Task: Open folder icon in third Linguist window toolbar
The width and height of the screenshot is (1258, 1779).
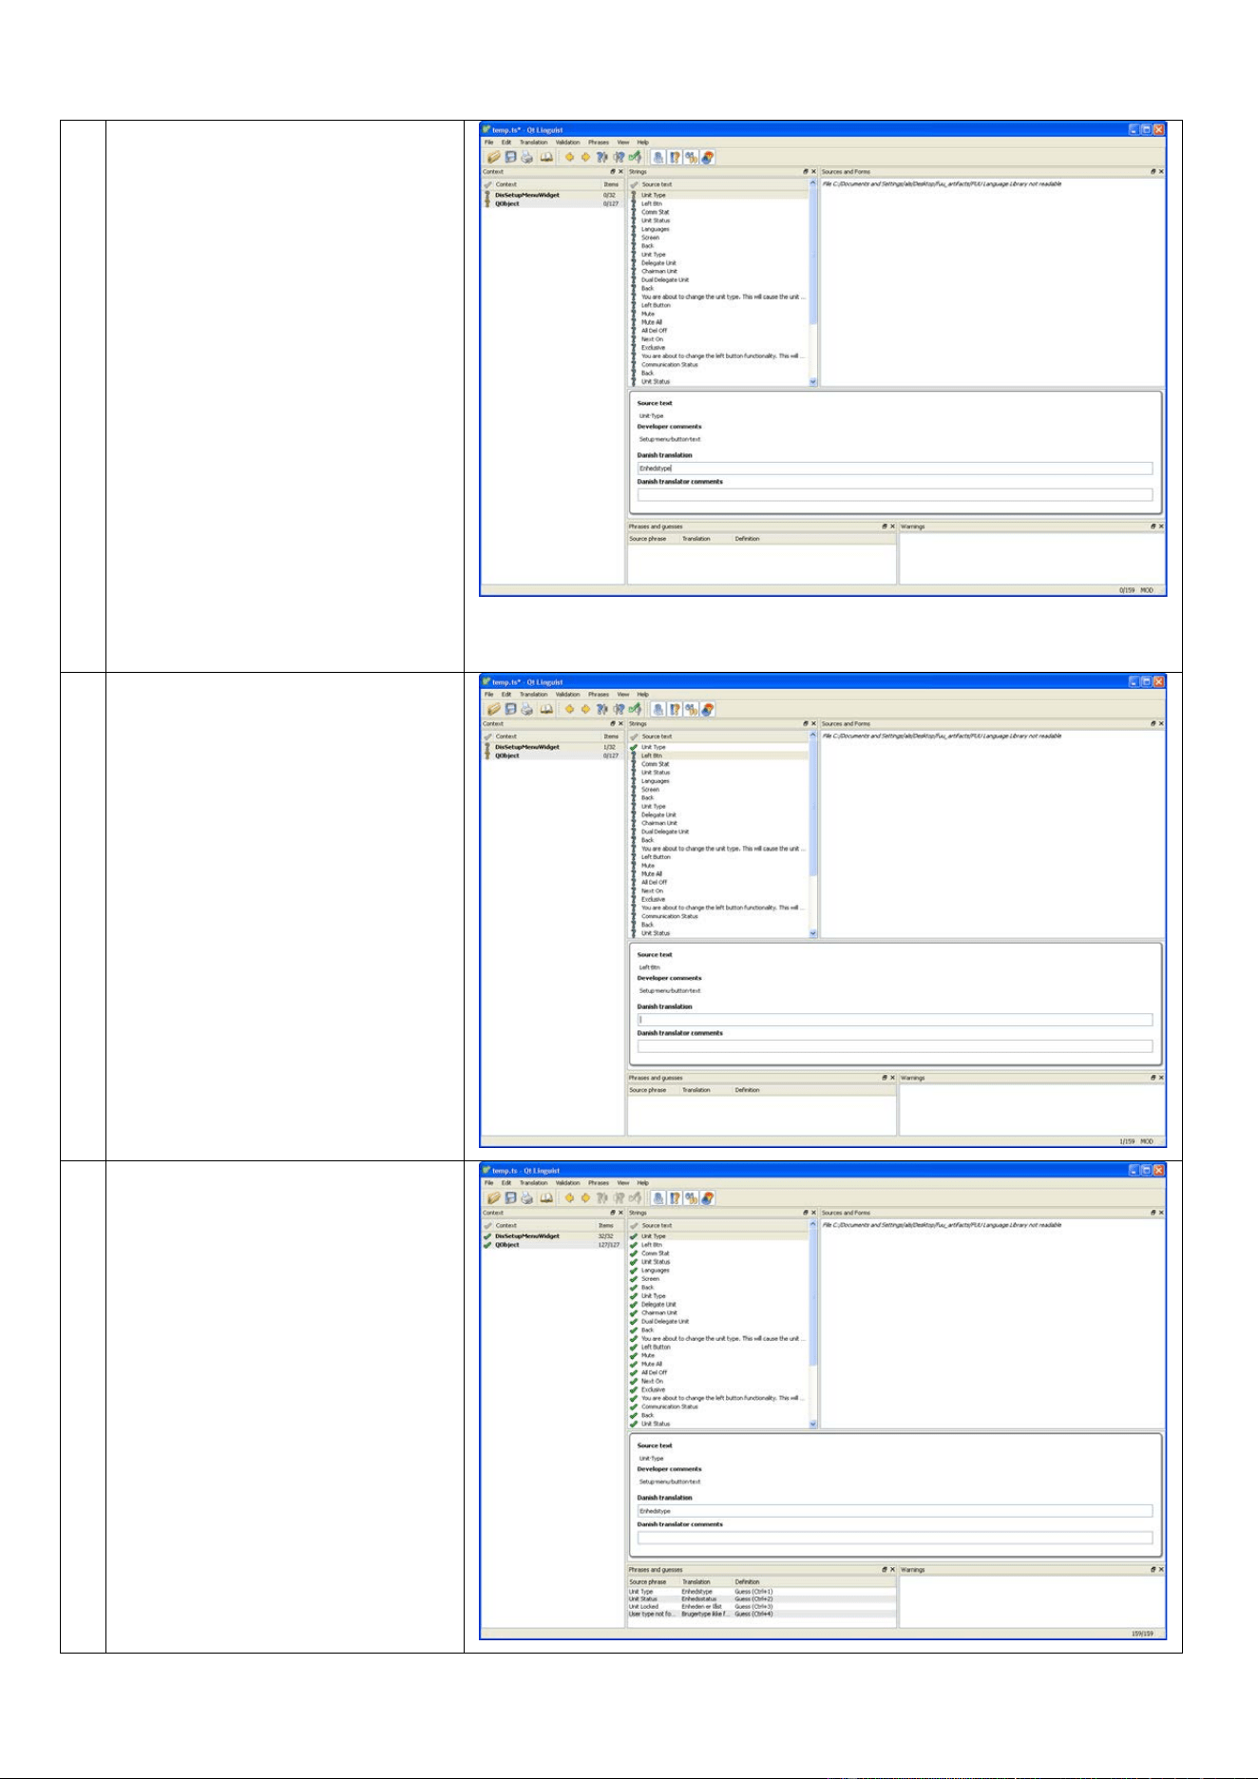Action: [x=494, y=1198]
